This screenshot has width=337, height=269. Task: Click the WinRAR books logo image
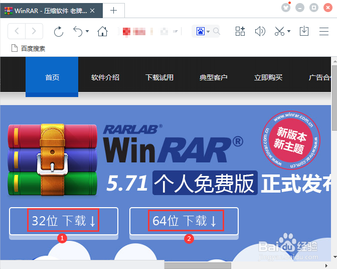click(x=52, y=160)
